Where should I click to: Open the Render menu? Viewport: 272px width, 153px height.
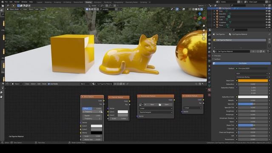click(17, 2)
